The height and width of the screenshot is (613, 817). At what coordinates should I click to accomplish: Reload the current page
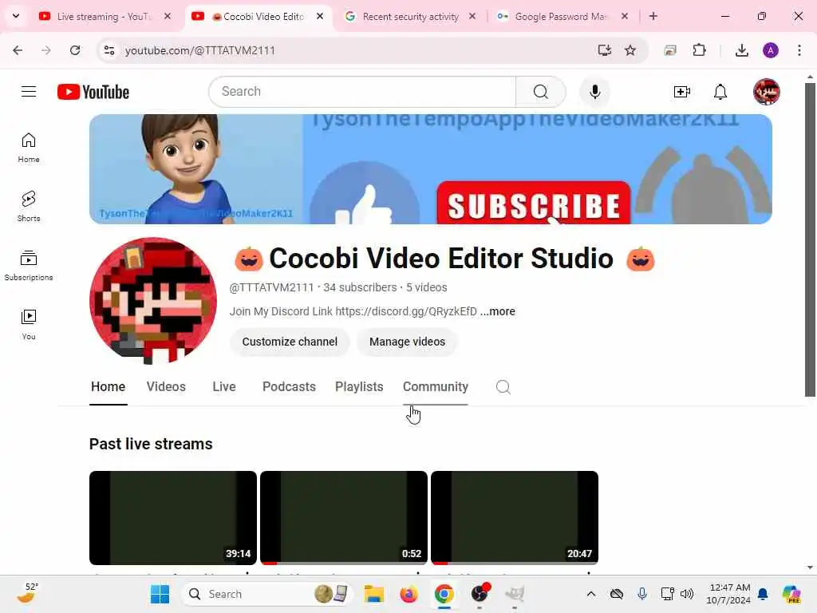point(75,50)
